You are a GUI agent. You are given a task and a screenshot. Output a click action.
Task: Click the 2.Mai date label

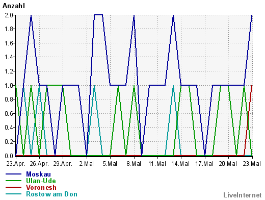click(87, 164)
